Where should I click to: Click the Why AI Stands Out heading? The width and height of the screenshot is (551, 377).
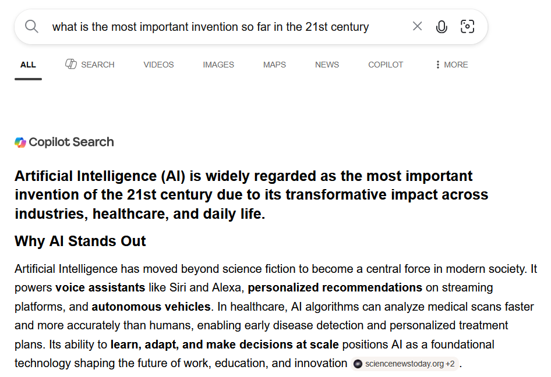pyautogui.click(x=80, y=241)
